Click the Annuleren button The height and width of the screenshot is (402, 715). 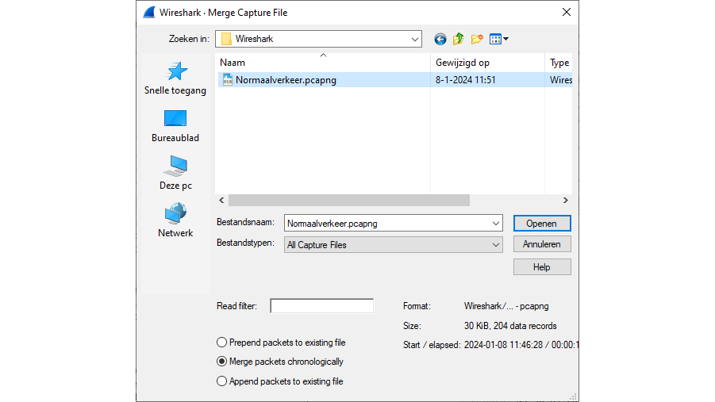[542, 244]
